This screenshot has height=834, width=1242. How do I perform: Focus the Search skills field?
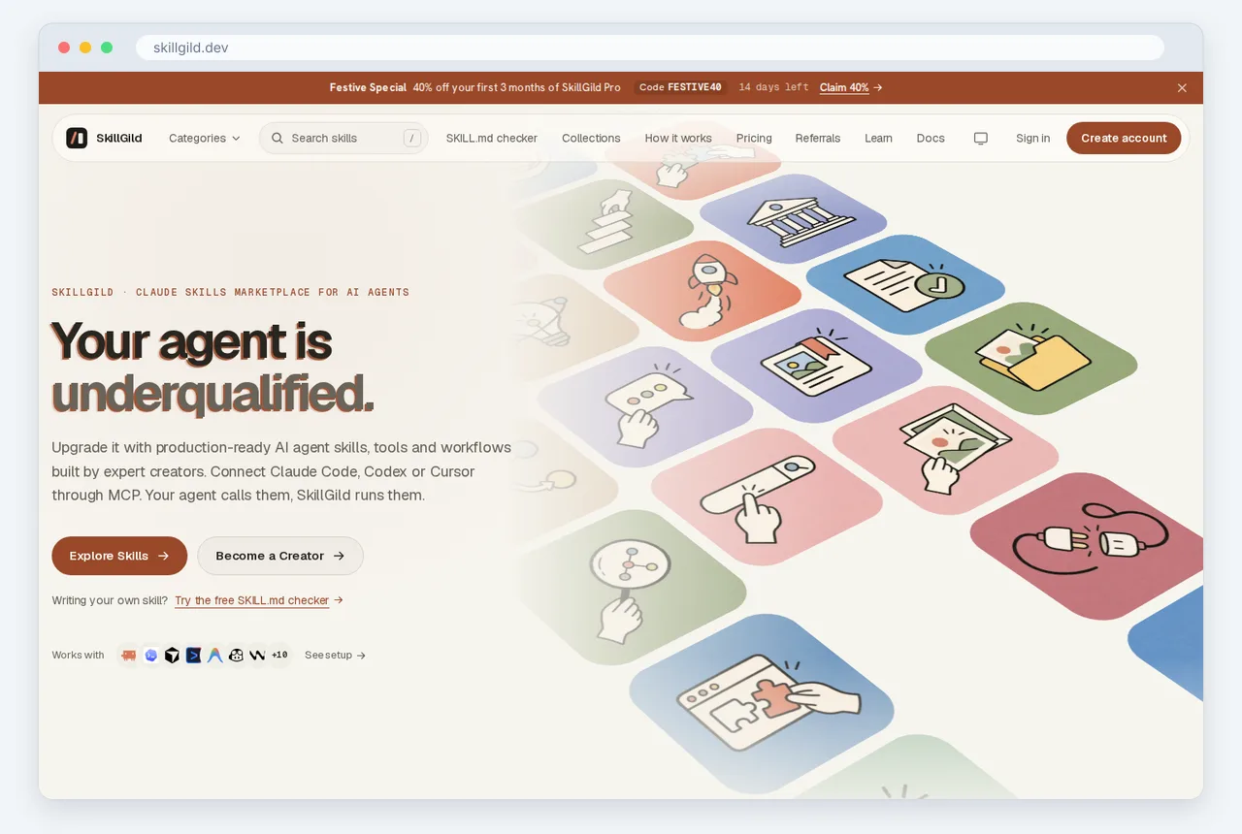point(343,139)
